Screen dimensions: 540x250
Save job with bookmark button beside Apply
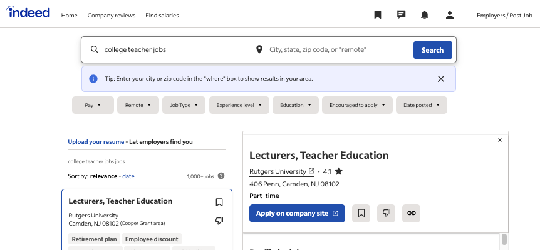(361, 213)
